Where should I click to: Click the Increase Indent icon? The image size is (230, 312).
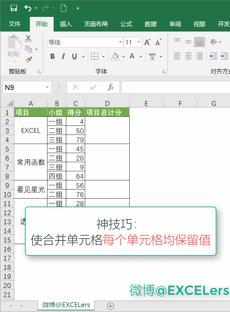[224, 56]
